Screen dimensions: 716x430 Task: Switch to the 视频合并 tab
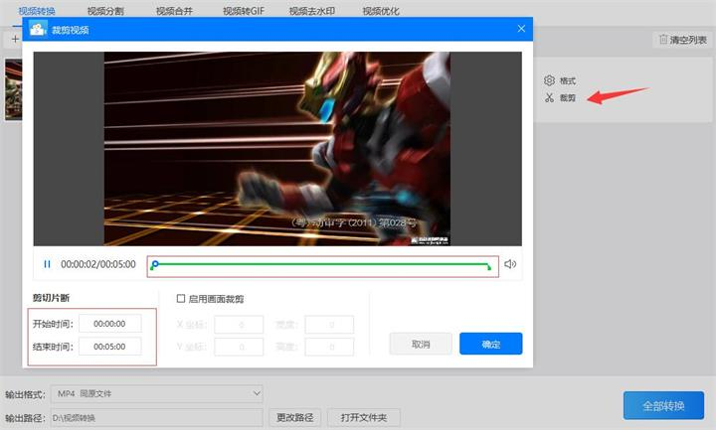coord(174,11)
